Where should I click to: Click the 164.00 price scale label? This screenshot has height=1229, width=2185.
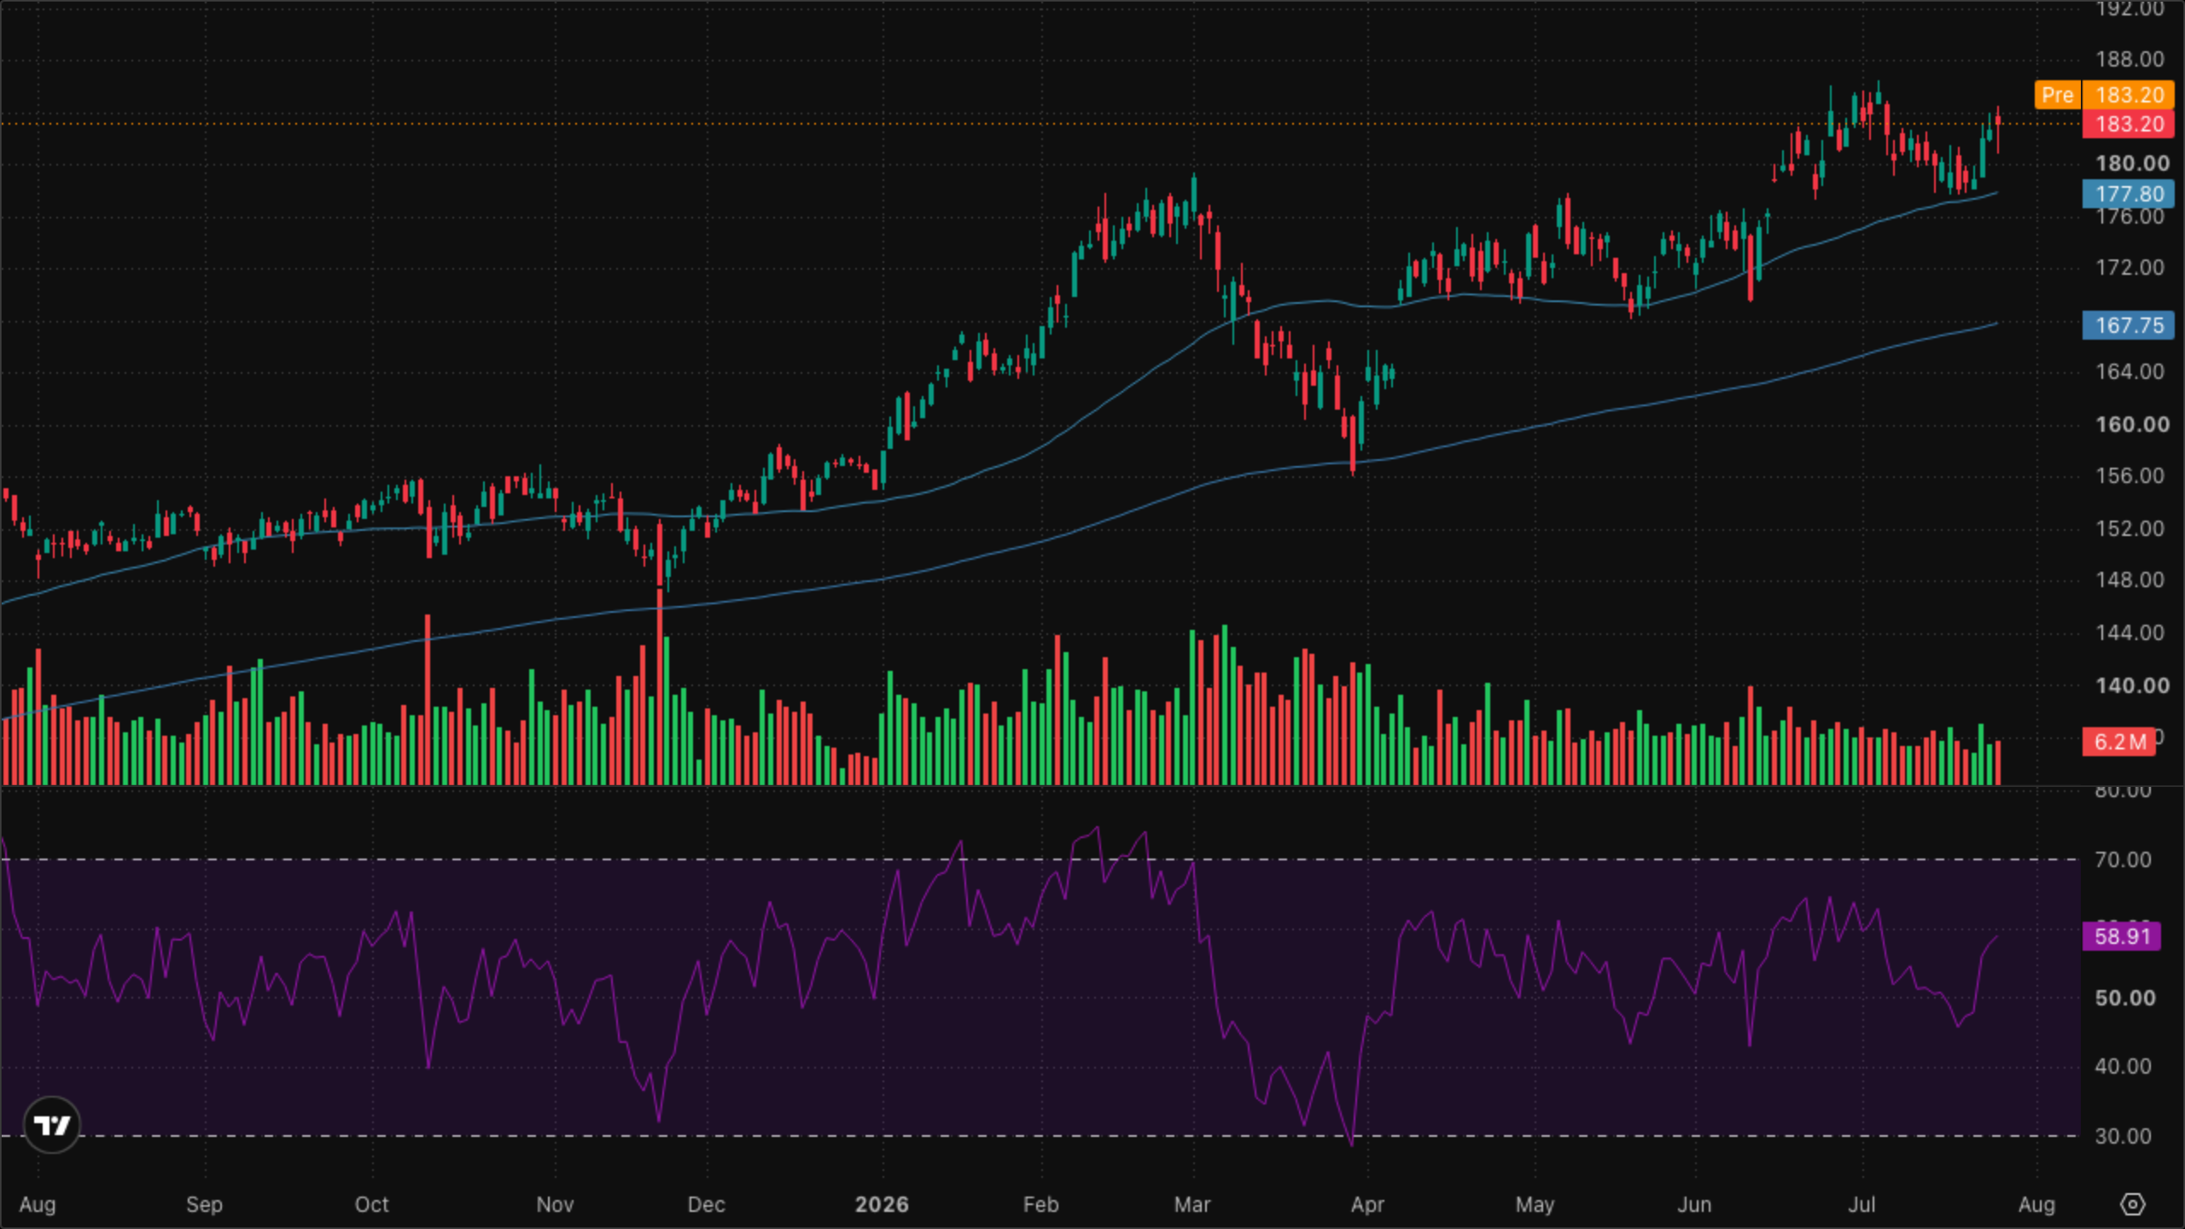click(x=2130, y=371)
